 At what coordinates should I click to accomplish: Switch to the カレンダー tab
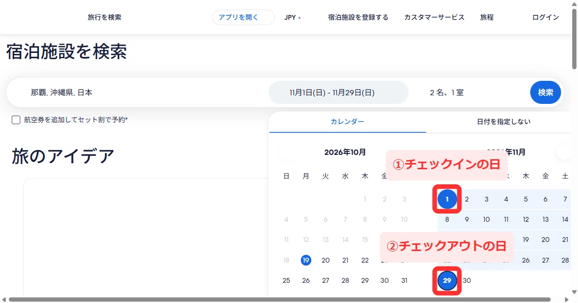point(347,122)
